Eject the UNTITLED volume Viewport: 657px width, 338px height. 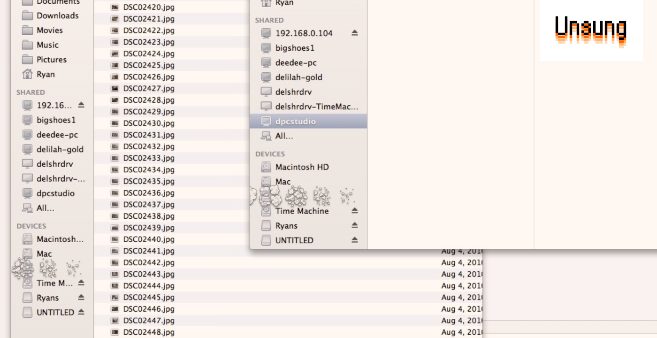(355, 240)
